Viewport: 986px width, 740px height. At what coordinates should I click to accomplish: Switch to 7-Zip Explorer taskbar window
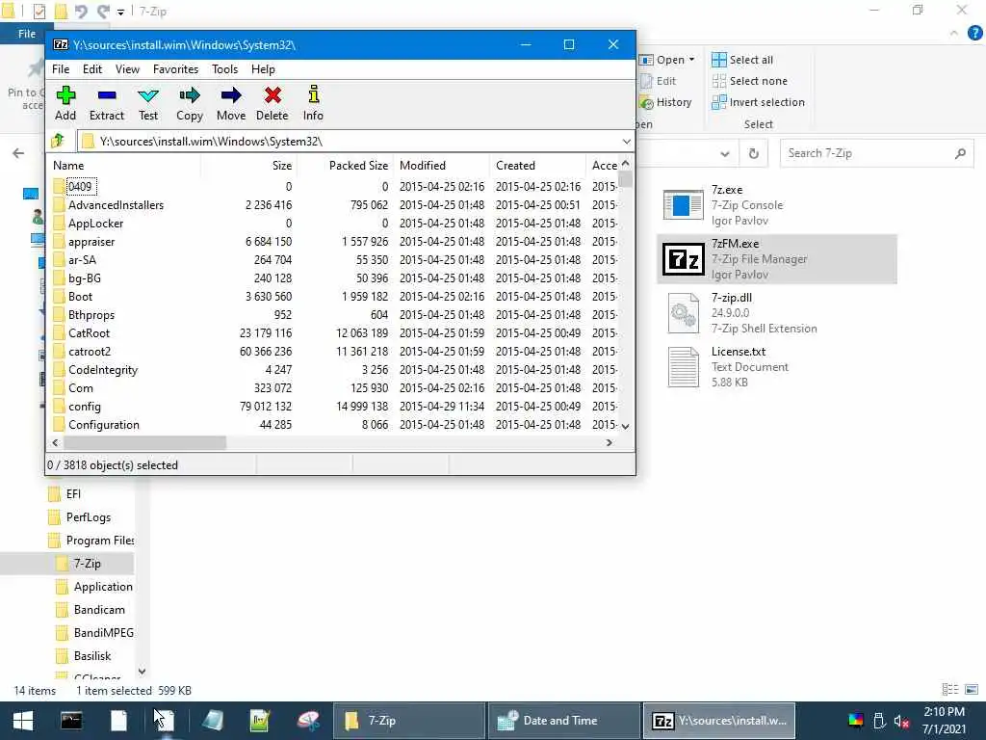(408, 721)
